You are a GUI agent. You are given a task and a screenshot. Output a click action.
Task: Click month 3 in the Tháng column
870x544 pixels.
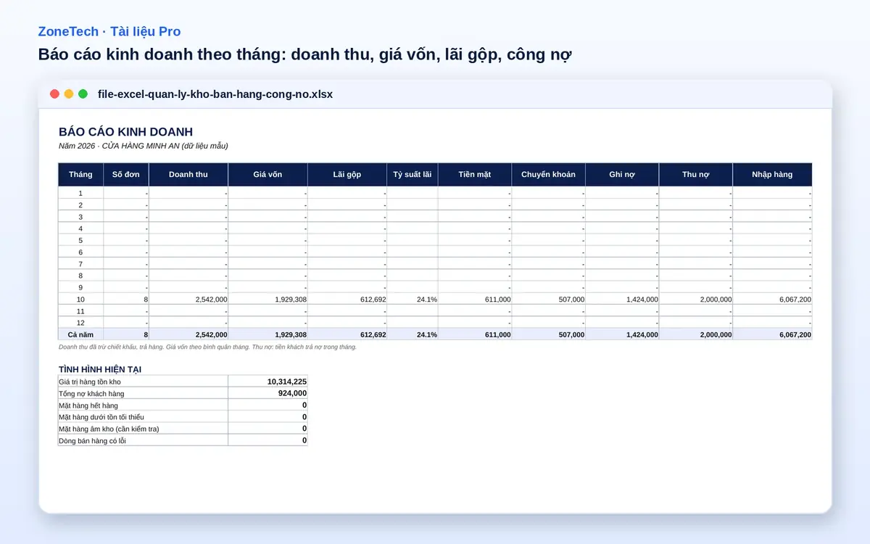tap(80, 217)
